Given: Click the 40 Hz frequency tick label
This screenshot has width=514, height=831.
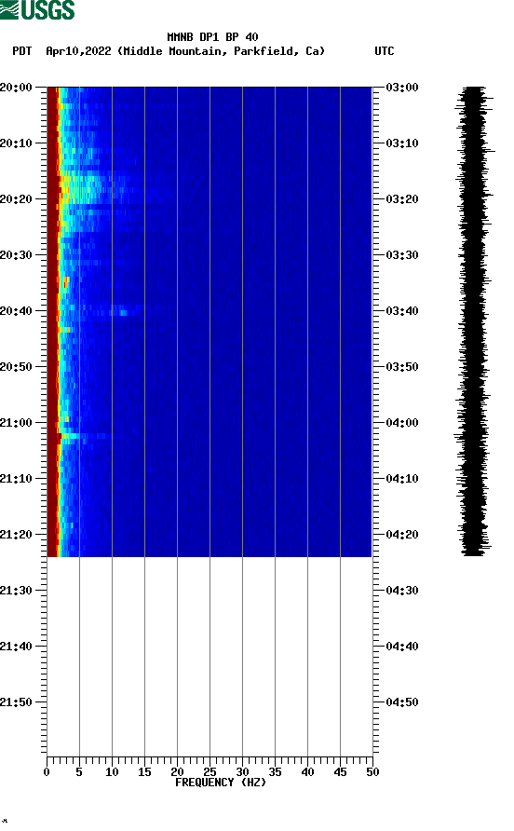Looking at the screenshot, I should 307,772.
